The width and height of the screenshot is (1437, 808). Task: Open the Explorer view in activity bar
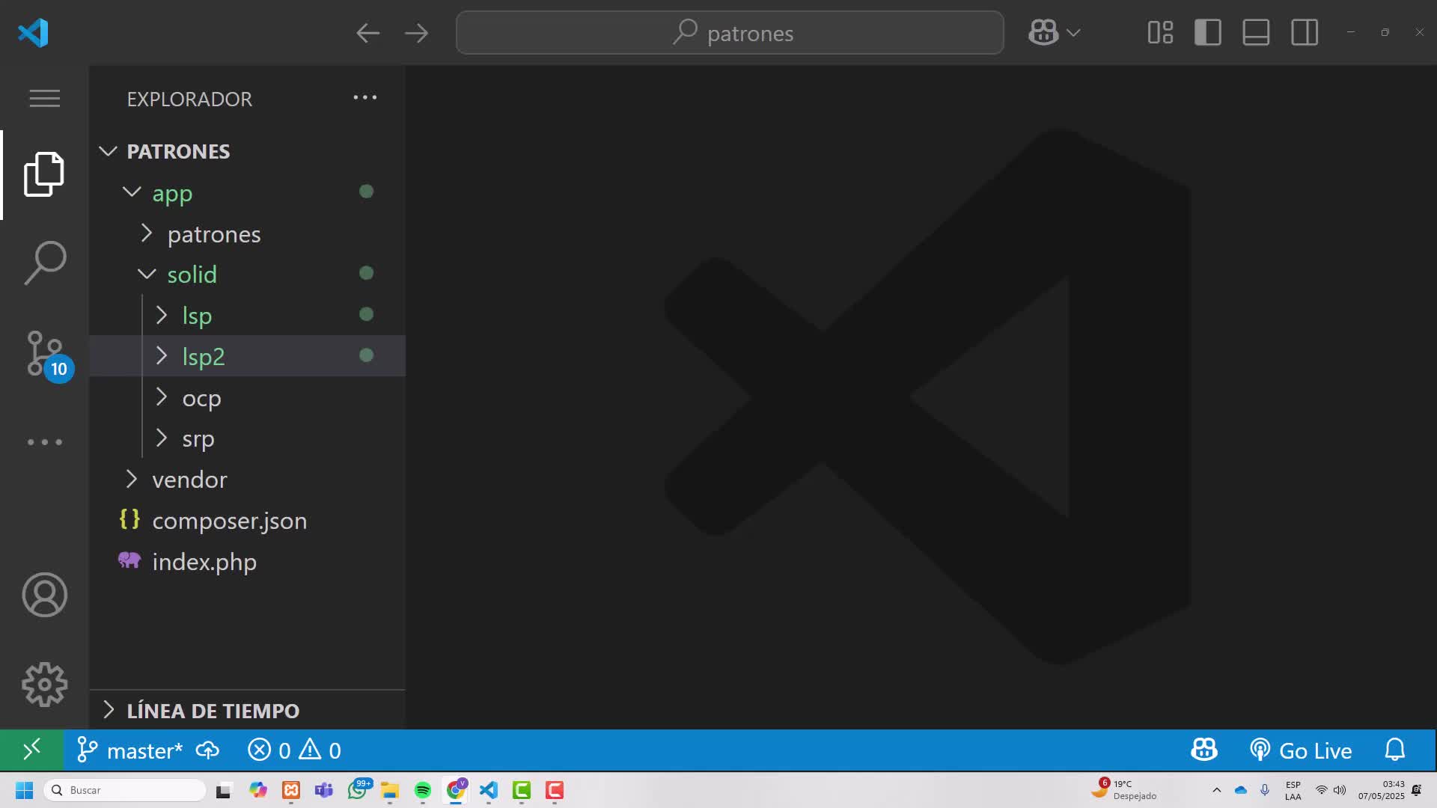(x=44, y=174)
